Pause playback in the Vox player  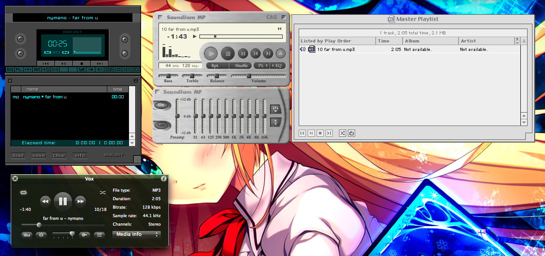point(63,201)
